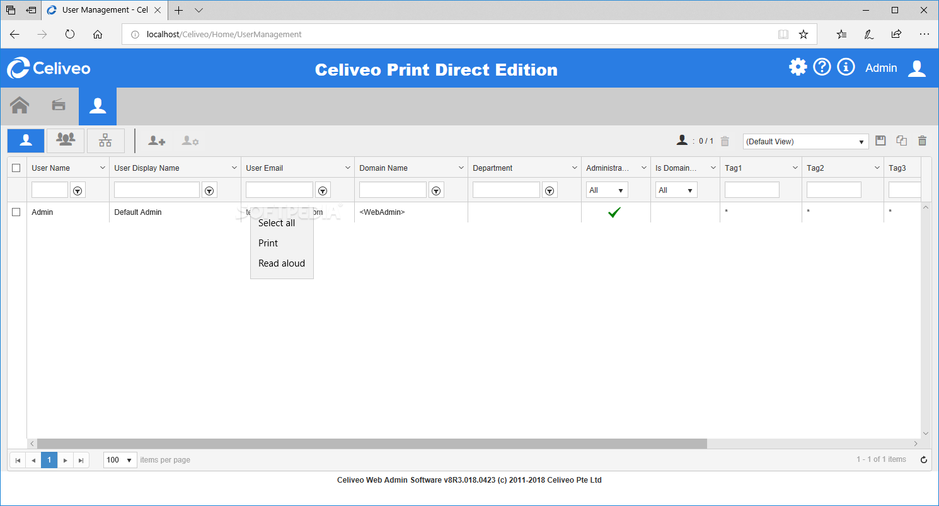The width and height of the screenshot is (939, 506).
Task: Click the Admin username in header
Action: coord(881,68)
